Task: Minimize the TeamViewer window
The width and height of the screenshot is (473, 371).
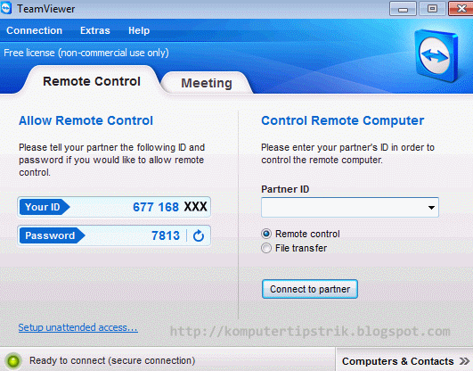Action: (x=403, y=8)
